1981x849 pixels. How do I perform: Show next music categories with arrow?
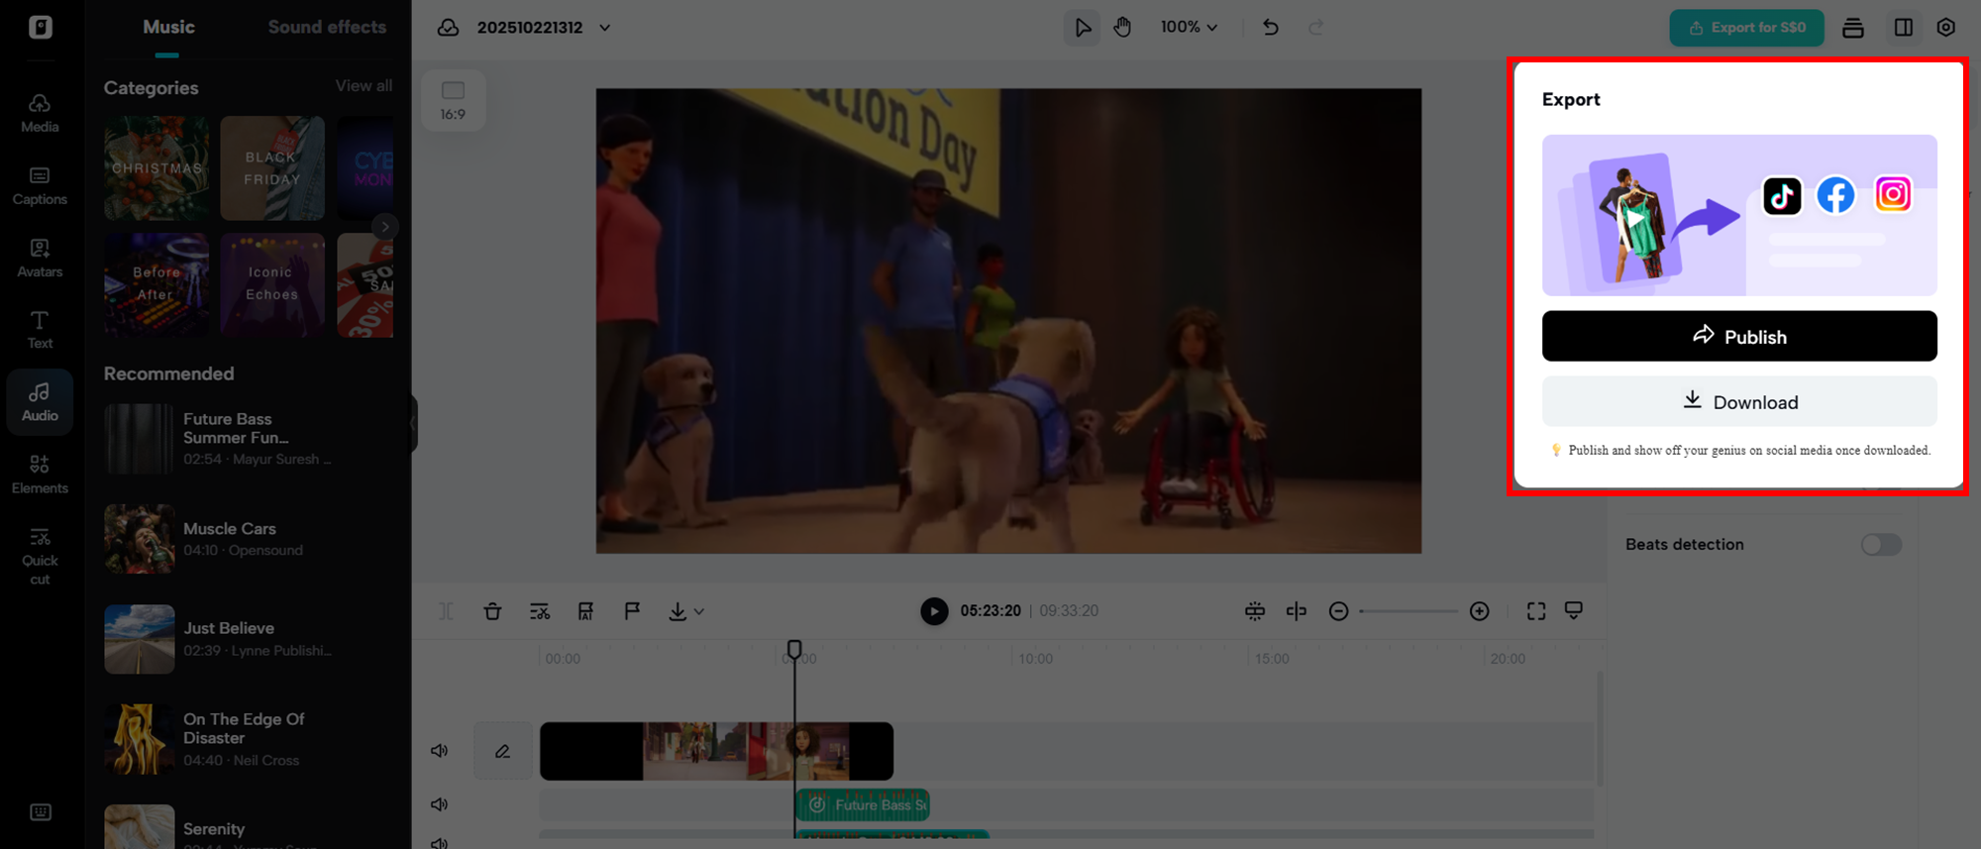pos(385,227)
